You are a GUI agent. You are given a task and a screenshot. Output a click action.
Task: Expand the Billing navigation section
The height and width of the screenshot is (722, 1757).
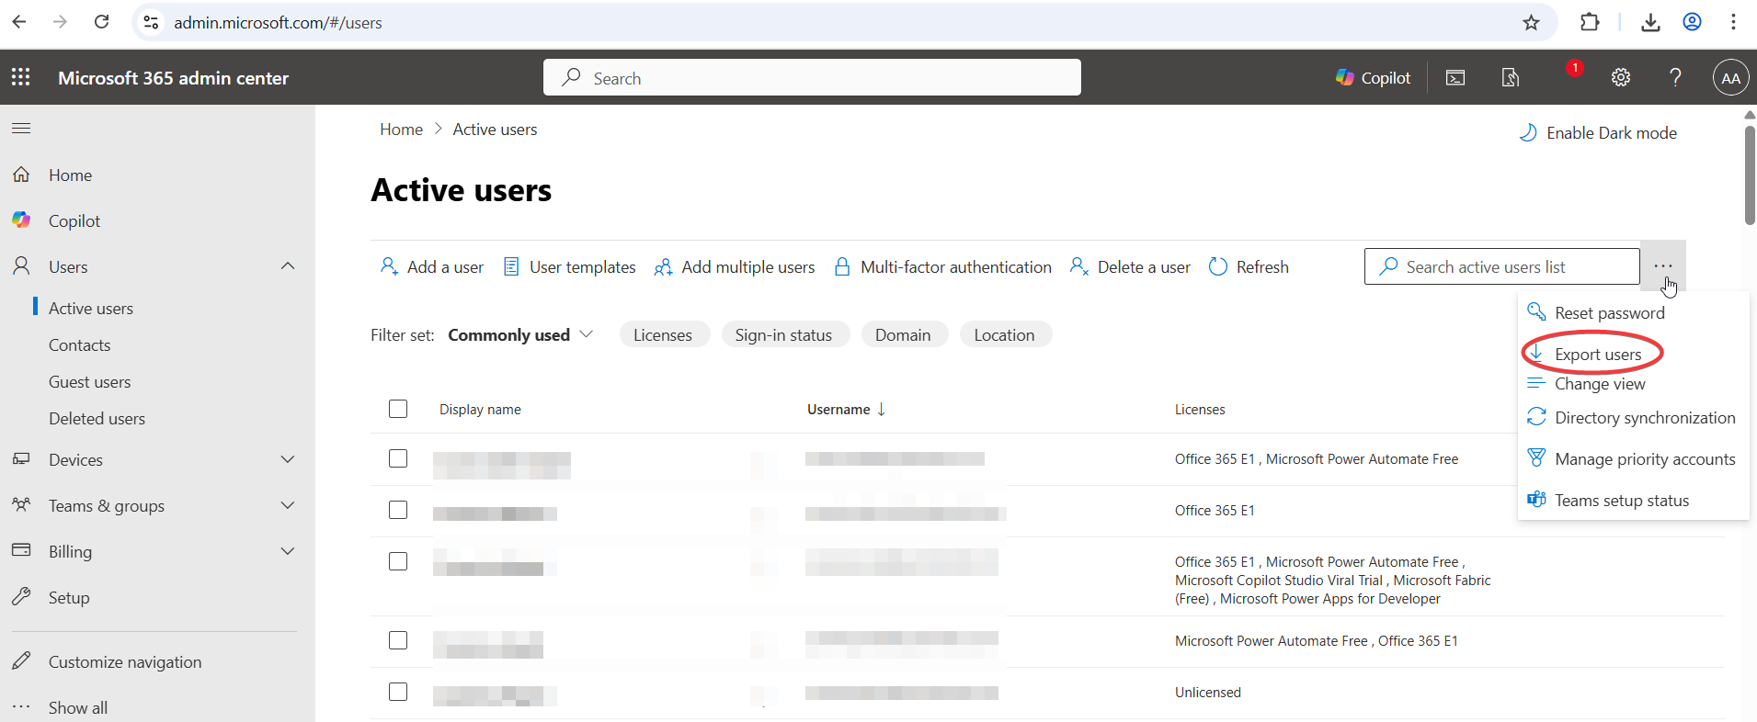tap(288, 551)
